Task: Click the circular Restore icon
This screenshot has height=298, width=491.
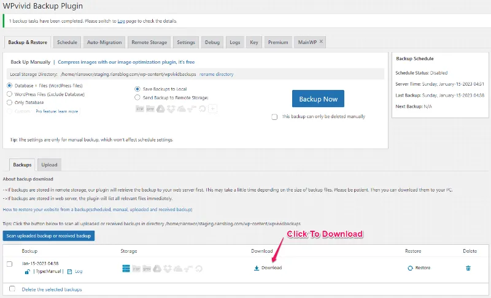Action: pos(410,268)
